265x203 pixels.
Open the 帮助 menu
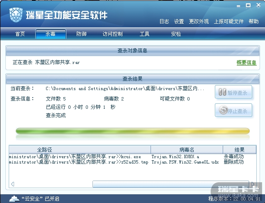point(253,22)
